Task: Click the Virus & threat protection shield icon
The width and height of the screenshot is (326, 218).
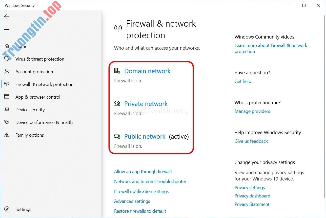Action: tap(7, 59)
